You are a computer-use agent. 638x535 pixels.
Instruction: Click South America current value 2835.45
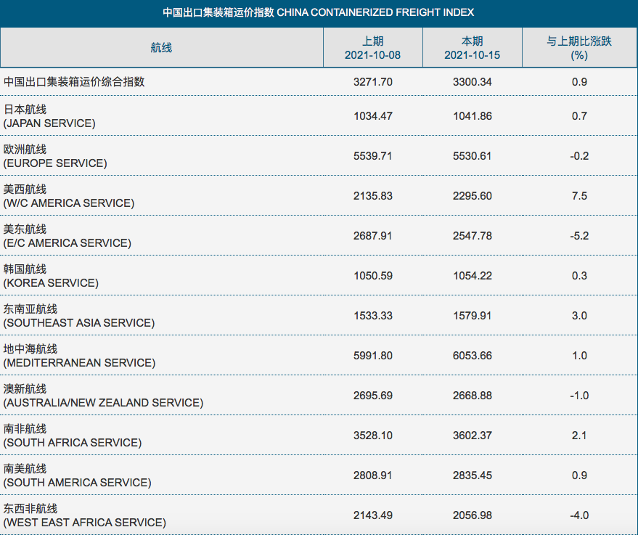click(x=472, y=475)
